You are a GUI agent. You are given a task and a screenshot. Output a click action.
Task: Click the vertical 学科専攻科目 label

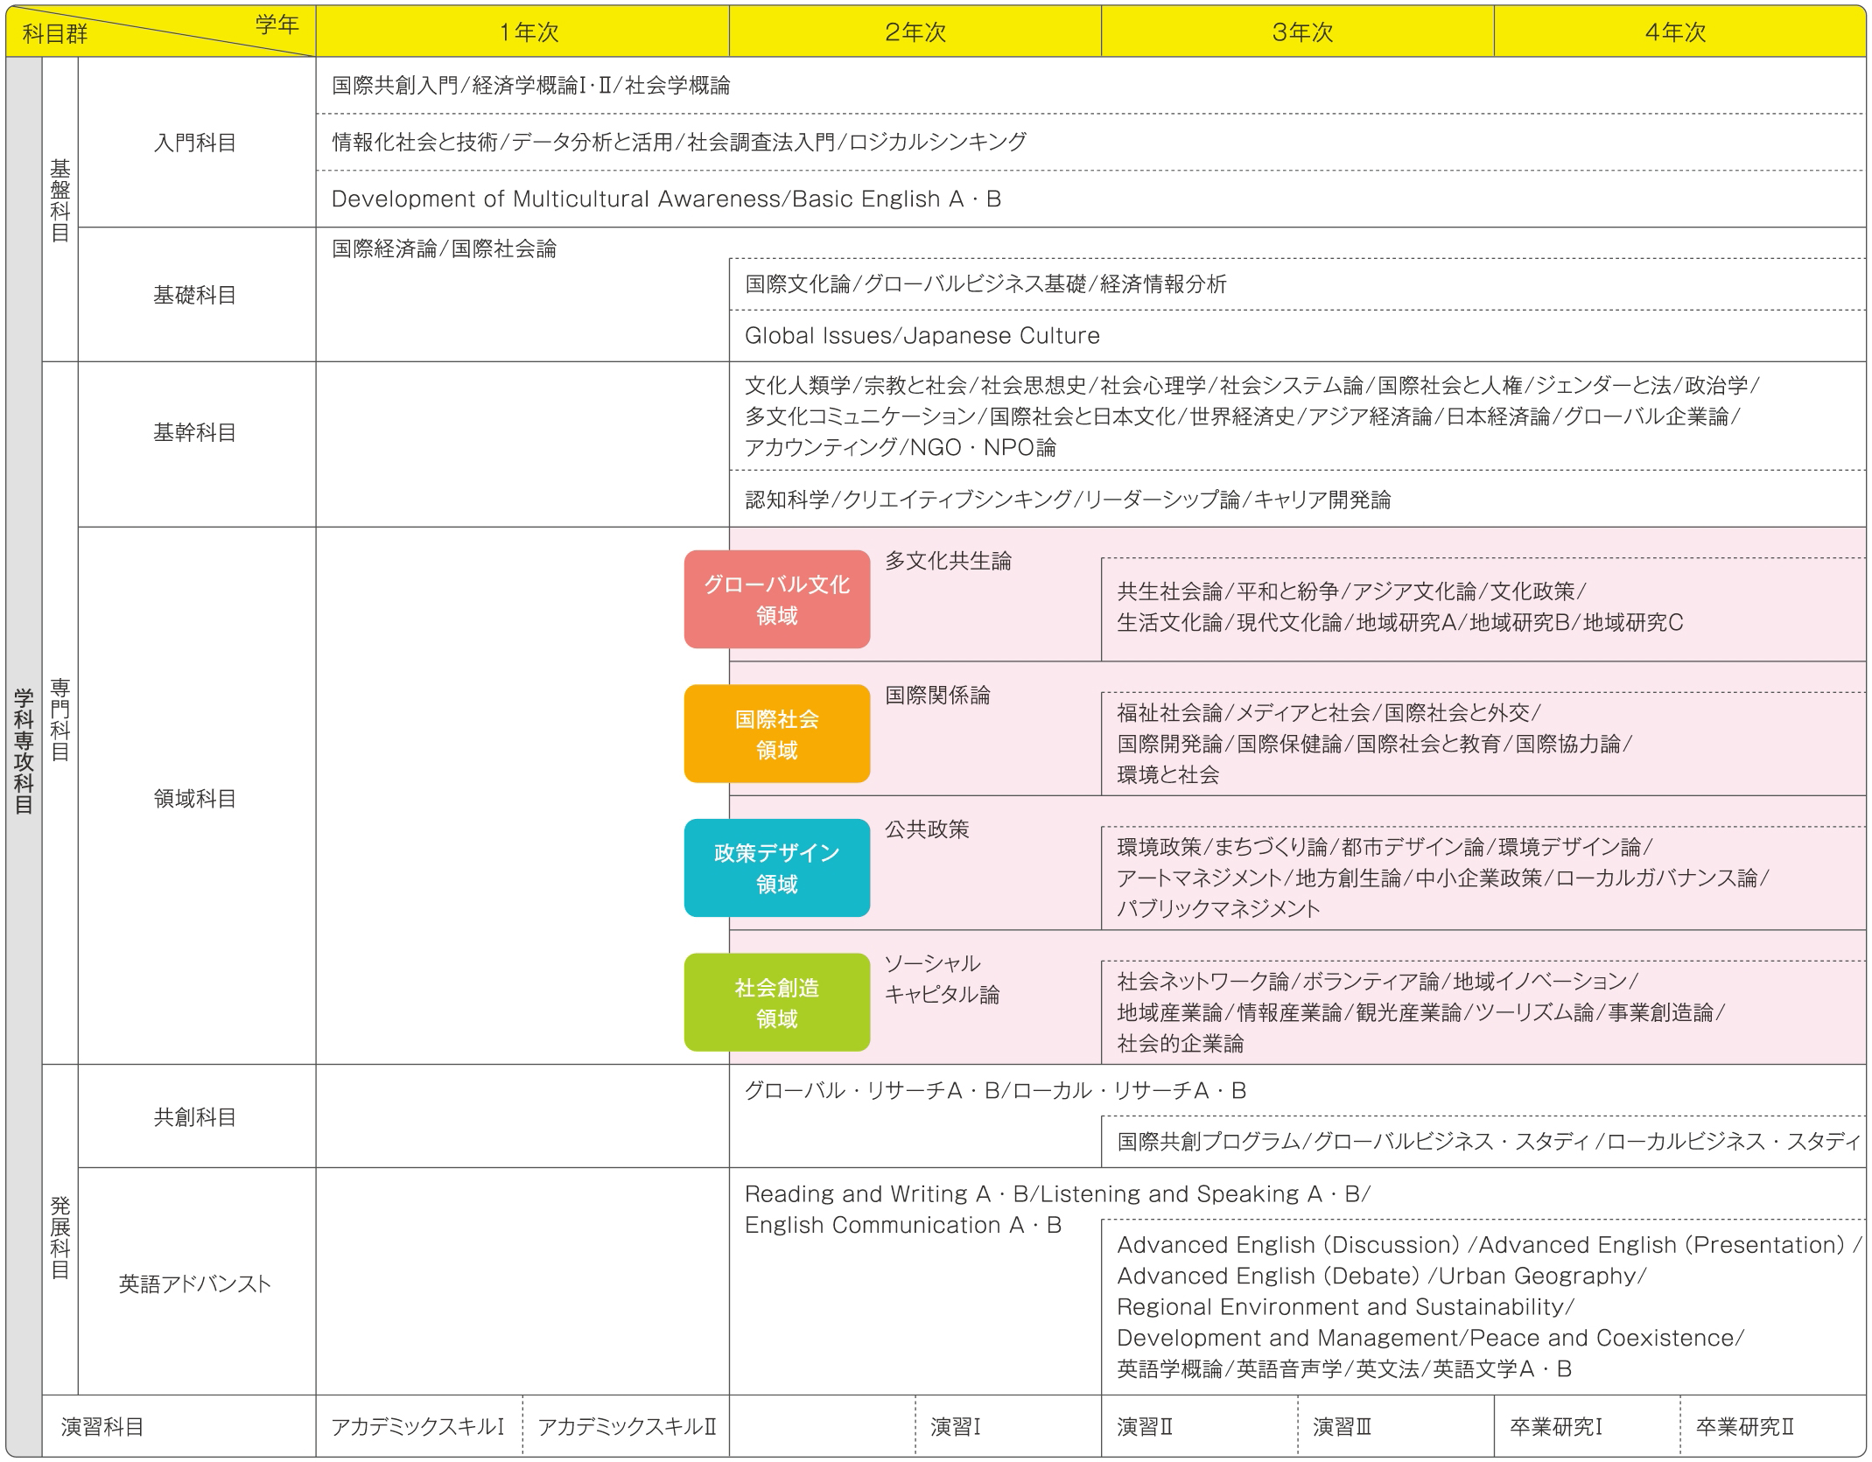click(24, 751)
